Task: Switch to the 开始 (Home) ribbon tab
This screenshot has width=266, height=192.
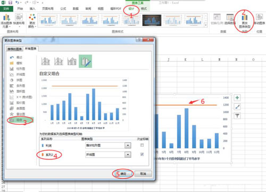Action: [x=20, y=9]
